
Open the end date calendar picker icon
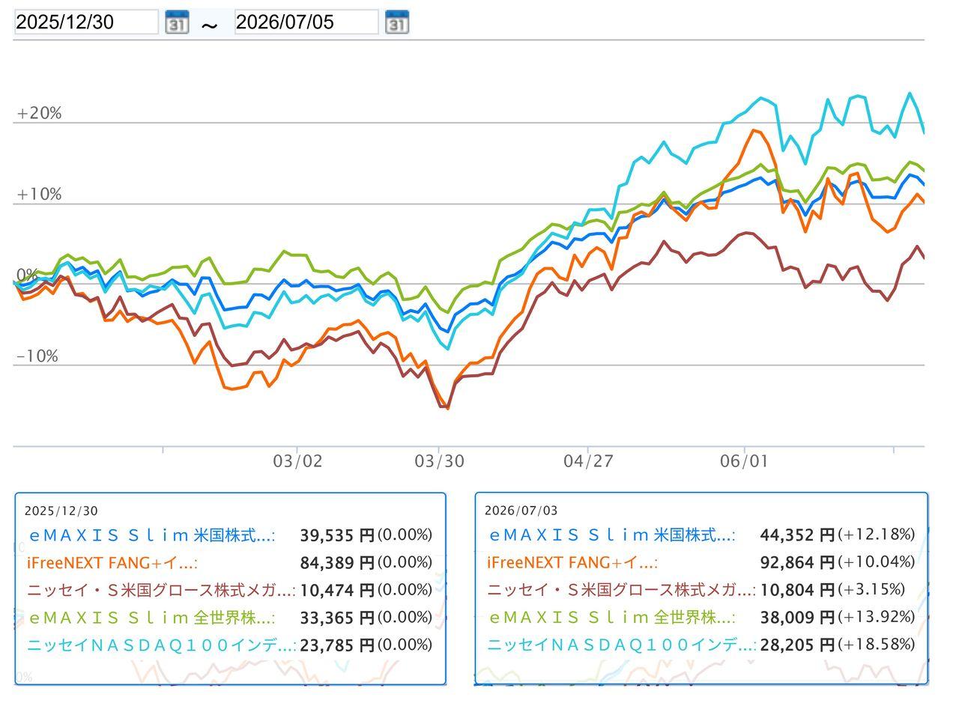pos(397,22)
